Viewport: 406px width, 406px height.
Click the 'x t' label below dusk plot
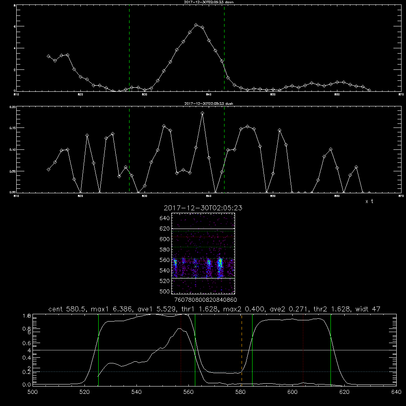369,201
